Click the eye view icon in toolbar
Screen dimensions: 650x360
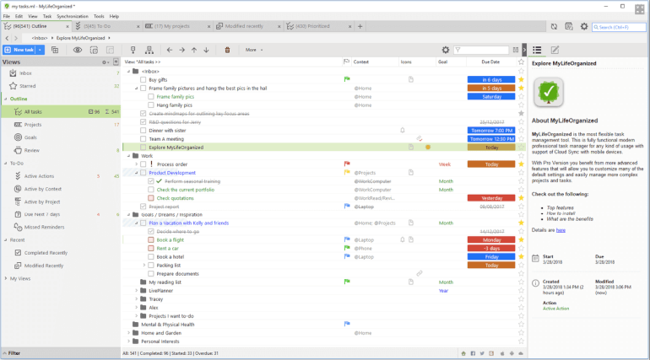tap(78, 50)
